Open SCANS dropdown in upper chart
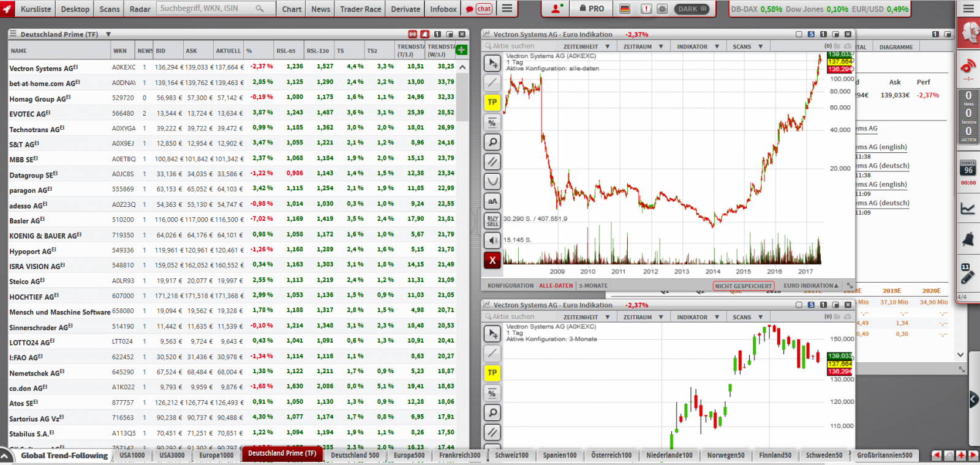 [748, 46]
